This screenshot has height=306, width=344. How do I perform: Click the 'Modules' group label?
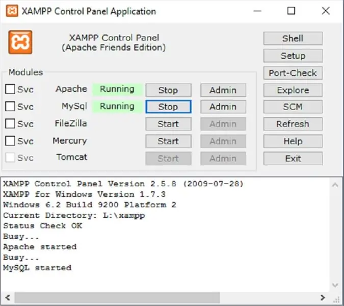pos(25,72)
